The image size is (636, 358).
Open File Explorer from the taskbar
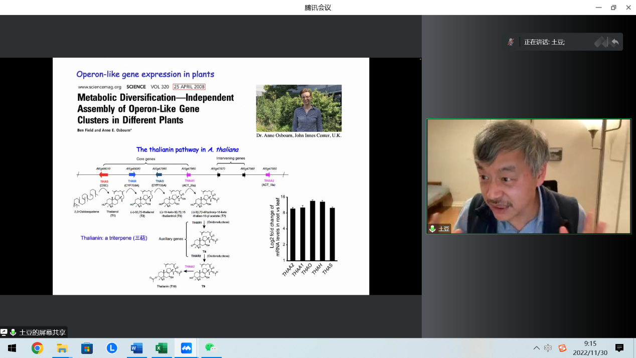point(62,348)
